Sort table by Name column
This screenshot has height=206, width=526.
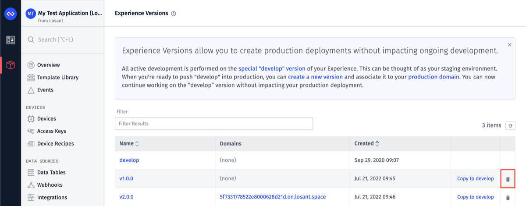(129, 143)
